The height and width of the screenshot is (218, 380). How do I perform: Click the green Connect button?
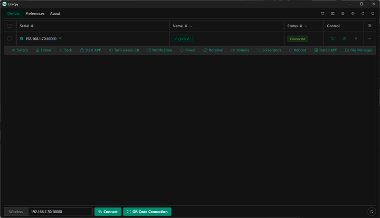click(108, 212)
